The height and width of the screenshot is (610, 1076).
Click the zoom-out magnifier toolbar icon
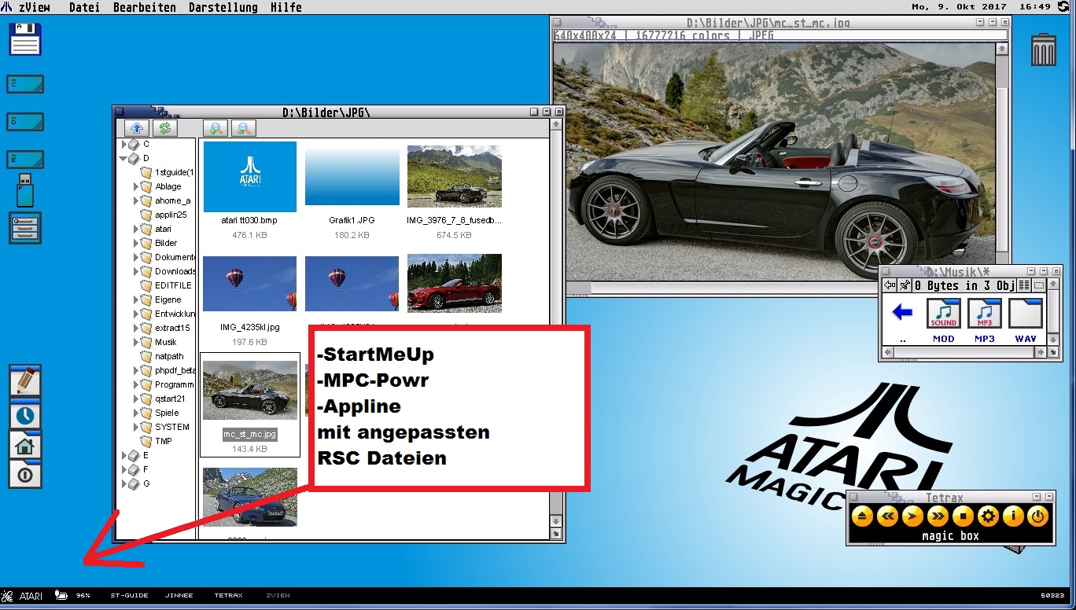[x=244, y=128]
